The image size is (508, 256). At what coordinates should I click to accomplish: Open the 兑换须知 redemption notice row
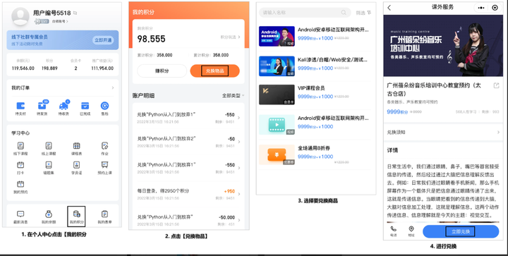443,132
